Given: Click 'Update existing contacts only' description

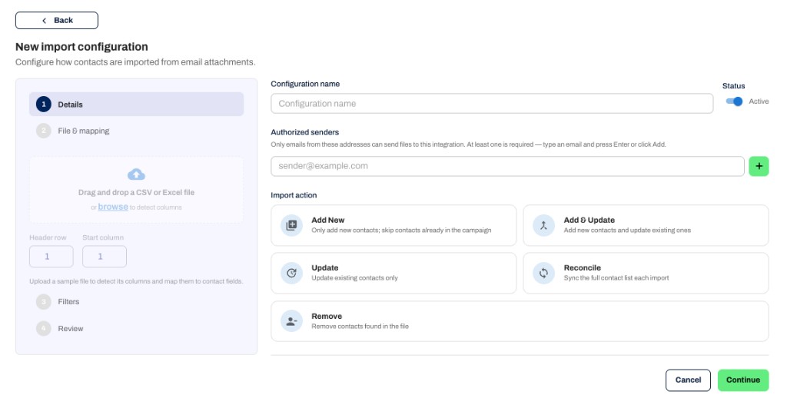Looking at the screenshot, I should (x=354, y=278).
